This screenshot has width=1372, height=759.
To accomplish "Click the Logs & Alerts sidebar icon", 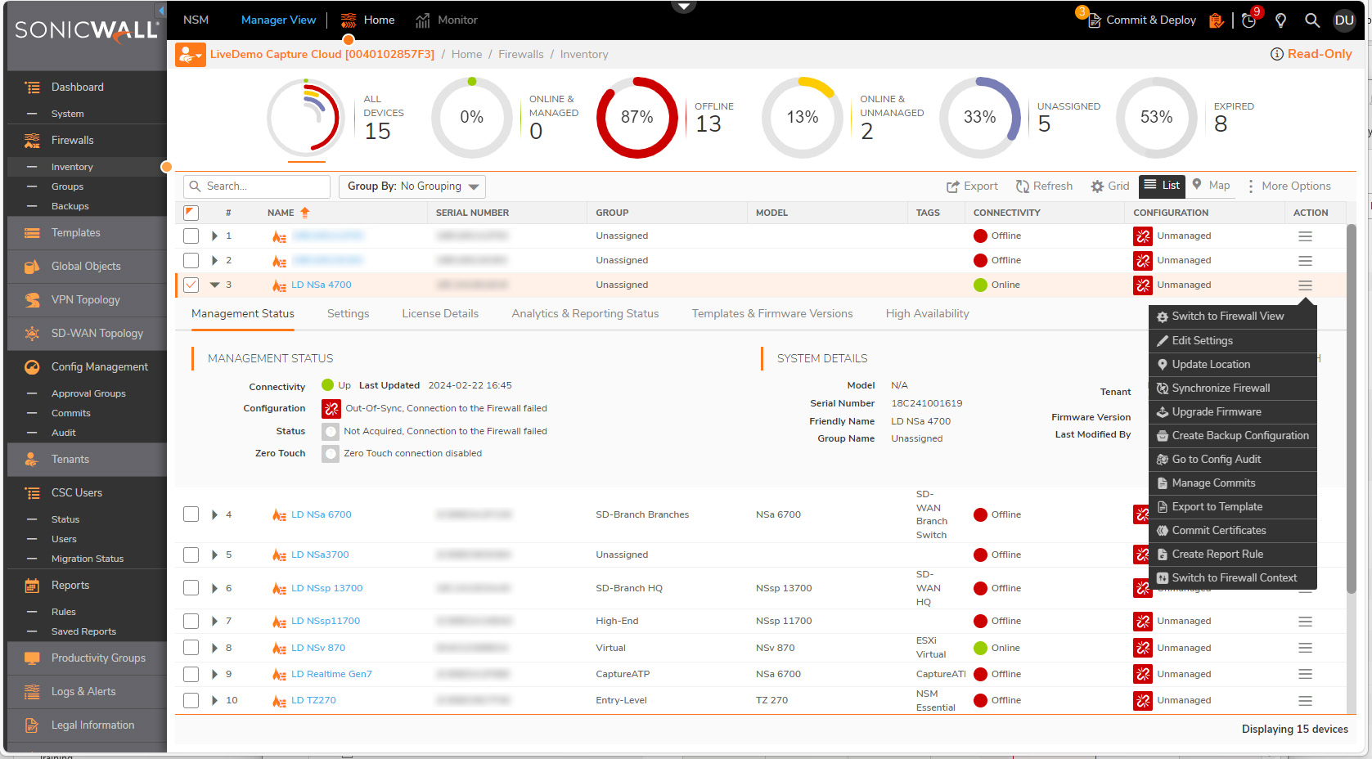I will 32,692.
